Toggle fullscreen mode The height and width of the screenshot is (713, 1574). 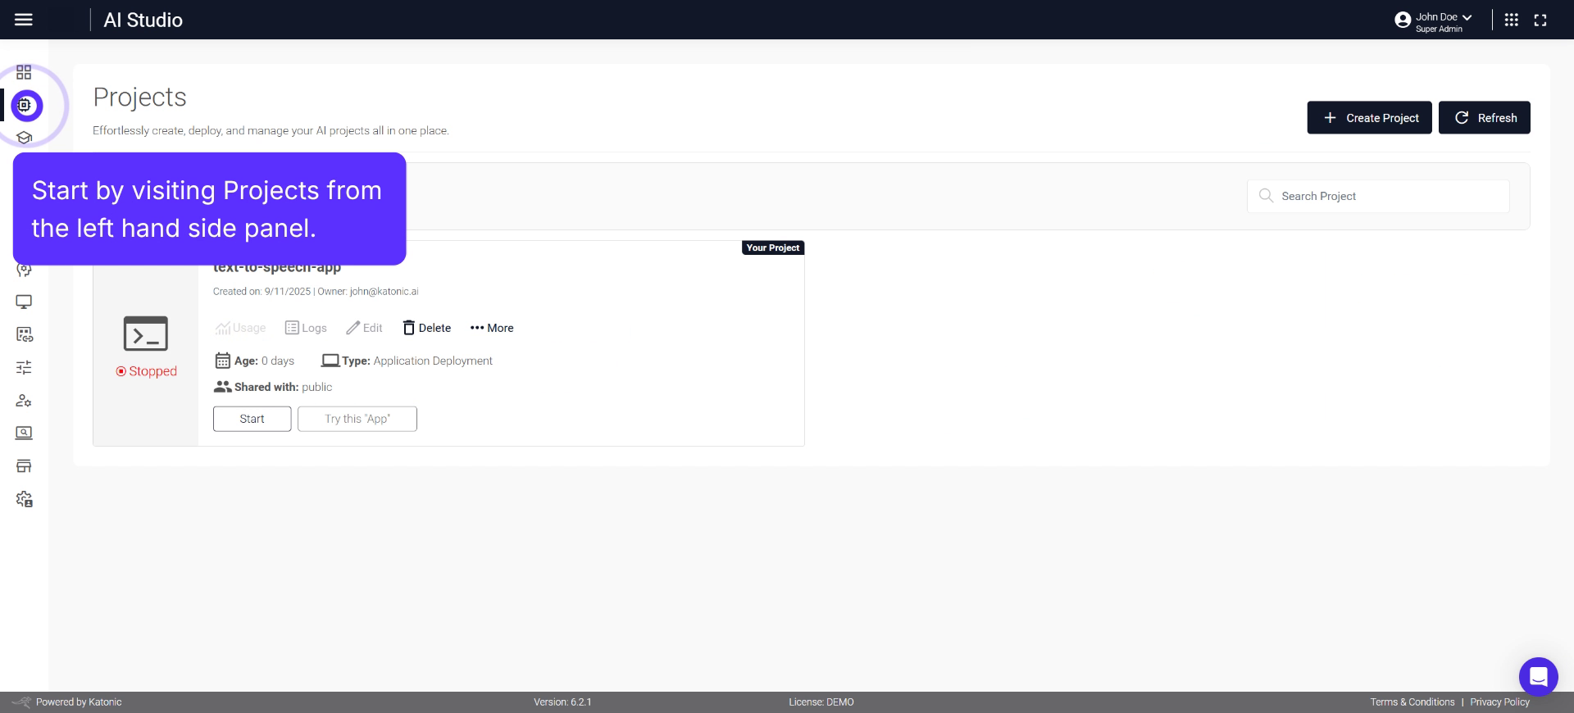click(1540, 20)
